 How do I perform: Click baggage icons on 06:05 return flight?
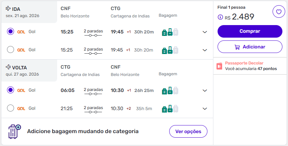pos(170,91)
